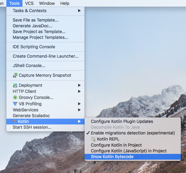Choose Create Command-line Launcher...
Image resolution: width=186 pixels, height=173 pixels.
(45, 56)
